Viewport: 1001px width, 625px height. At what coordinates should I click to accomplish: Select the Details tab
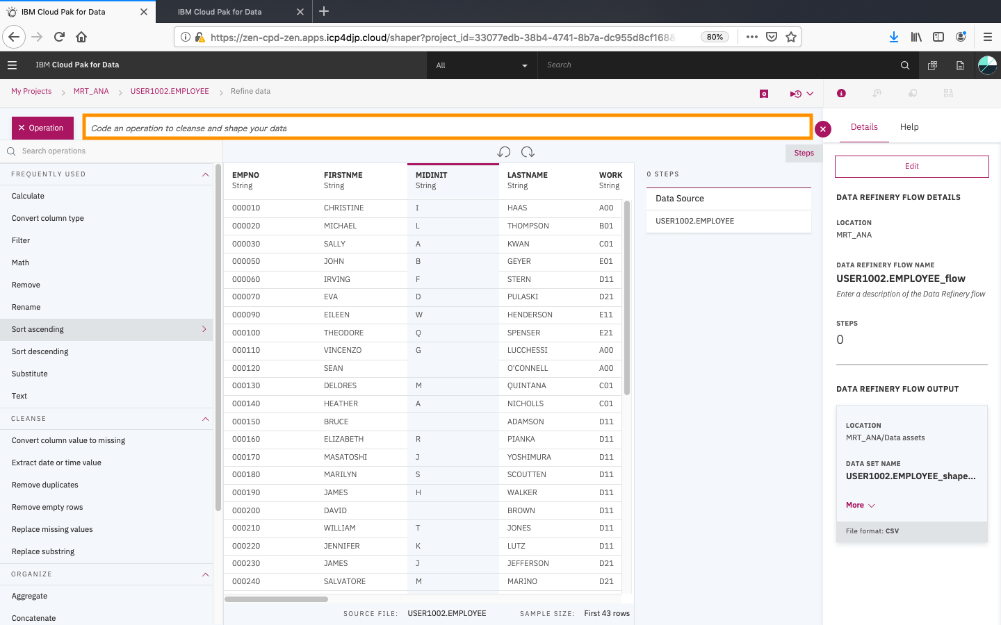[864, 127]
